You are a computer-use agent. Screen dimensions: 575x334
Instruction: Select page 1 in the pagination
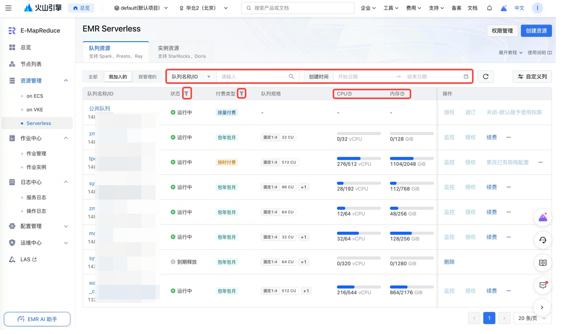click(x=489, y=318)
